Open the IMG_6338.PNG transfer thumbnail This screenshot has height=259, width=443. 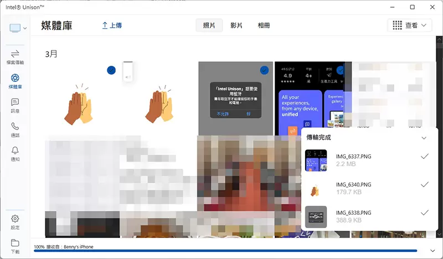(x=316, y=217)
